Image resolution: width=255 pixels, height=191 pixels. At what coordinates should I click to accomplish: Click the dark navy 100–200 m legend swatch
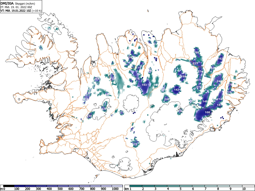point(20,186)
